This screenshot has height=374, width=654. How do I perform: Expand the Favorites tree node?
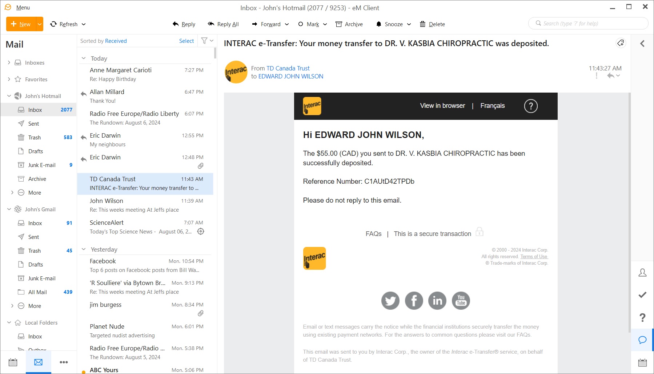pyautogui.click(x=9, y=79)
